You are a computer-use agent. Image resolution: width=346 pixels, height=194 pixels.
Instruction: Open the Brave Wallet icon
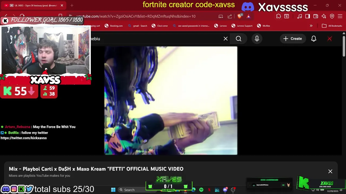pyautogui.click(x=316, y=16)
